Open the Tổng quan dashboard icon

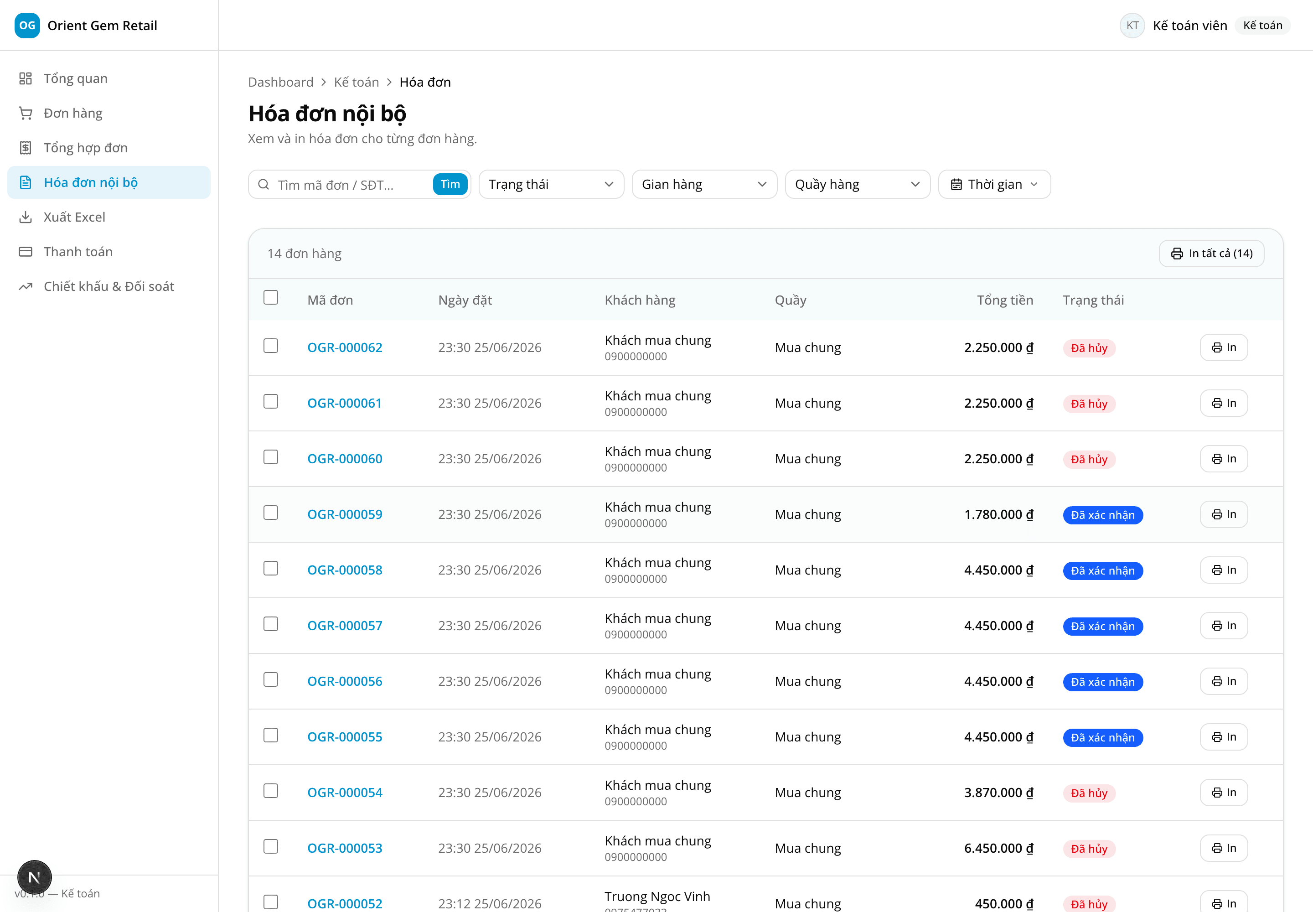pos(25,78)
